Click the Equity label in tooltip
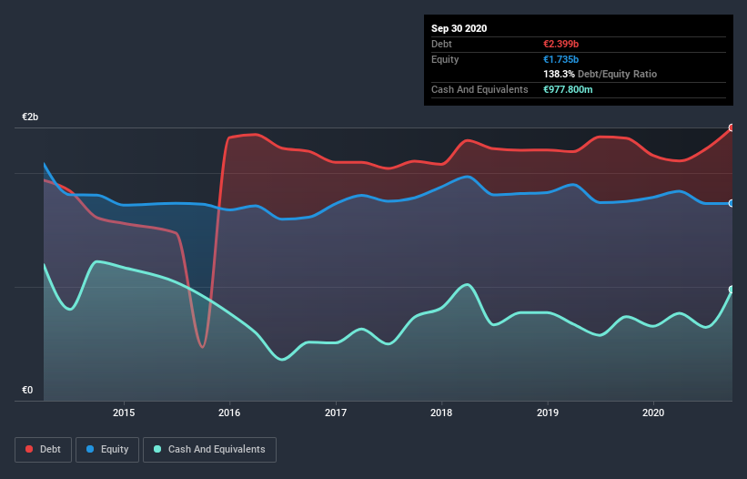 click(445, 59)
